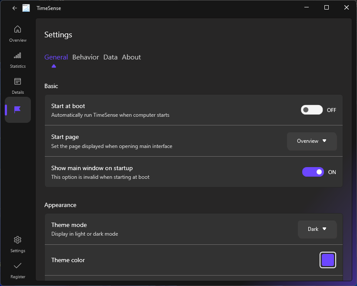
Task: Switch to the Behavior tab
Action: click(86, 57)
